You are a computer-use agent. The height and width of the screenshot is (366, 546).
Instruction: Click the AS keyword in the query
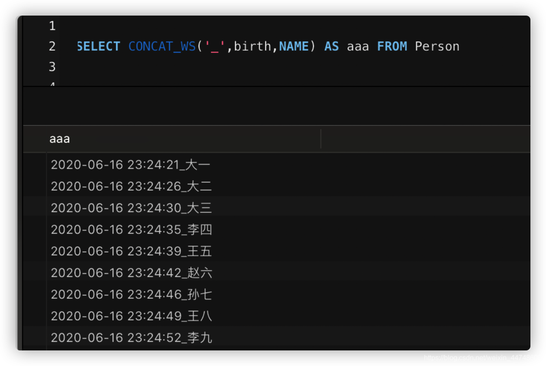pyautogui.click(x=331, y=47)
